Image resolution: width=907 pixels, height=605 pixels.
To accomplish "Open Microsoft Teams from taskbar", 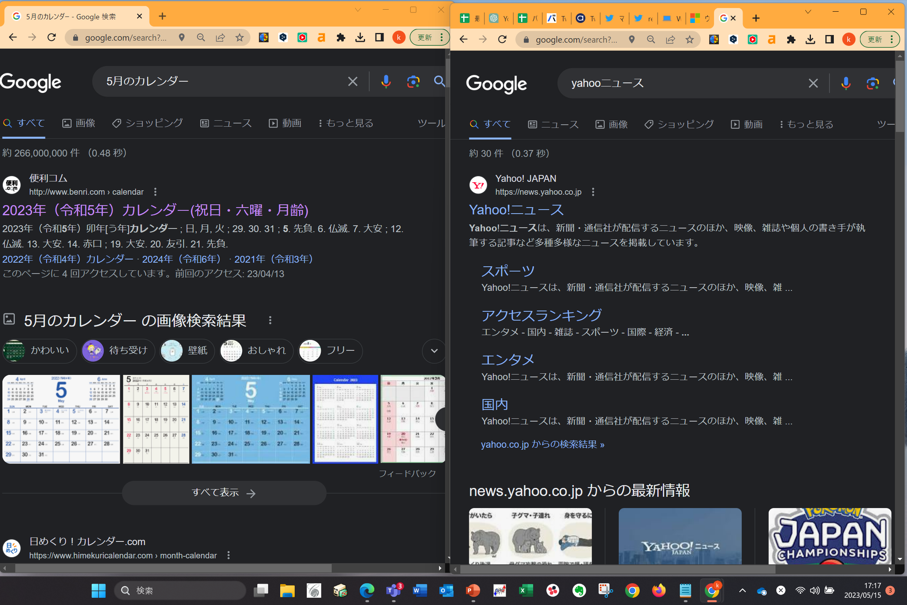I will click(x=393, y=590).
